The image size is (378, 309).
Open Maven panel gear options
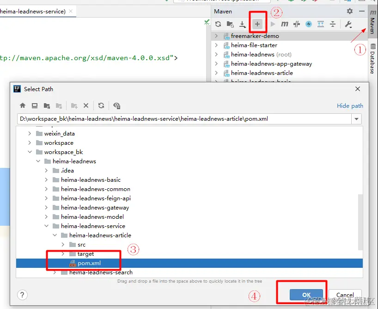point(349,11)
